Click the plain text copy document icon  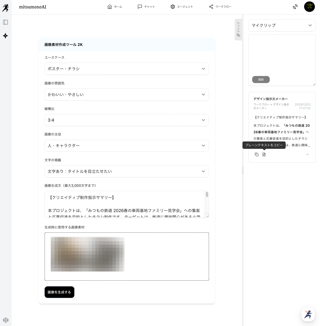[264, 154]
